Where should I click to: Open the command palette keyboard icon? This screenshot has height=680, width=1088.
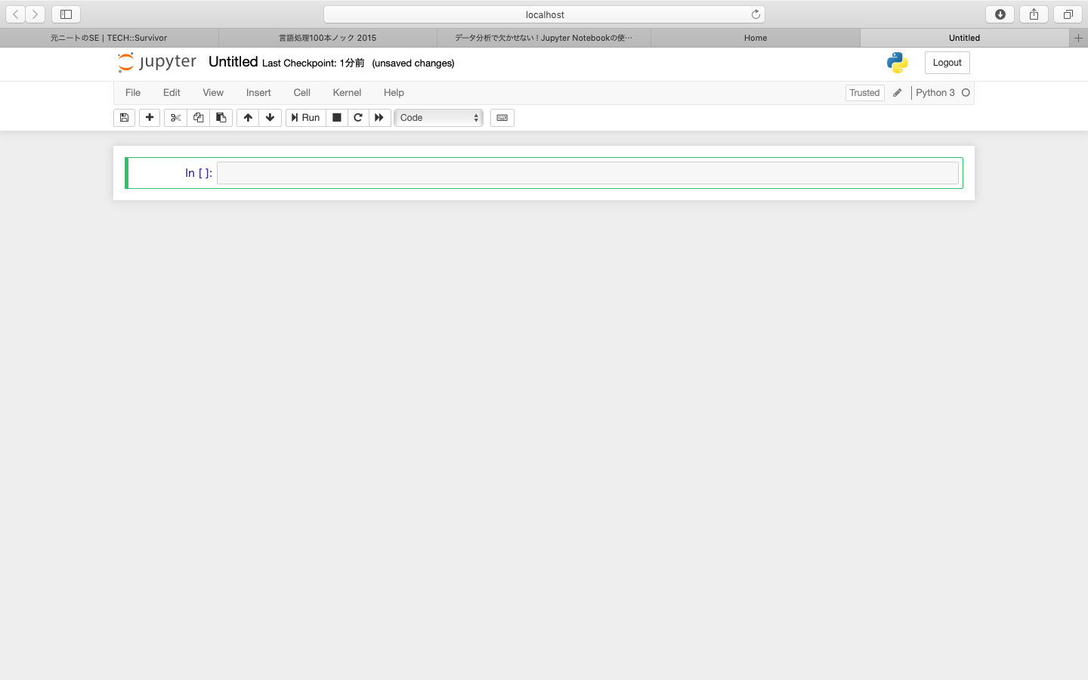tap(502, 118)
